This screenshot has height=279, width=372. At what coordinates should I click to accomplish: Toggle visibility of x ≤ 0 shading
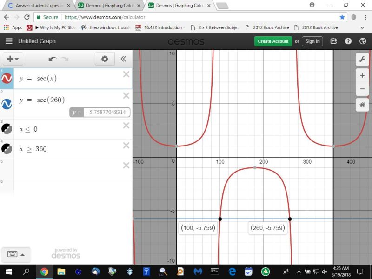coord(7,129)
